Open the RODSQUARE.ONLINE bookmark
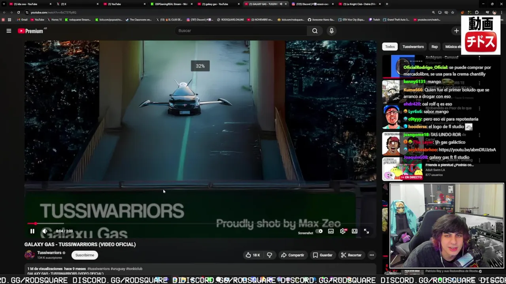This screenshot has width=506, height=284. [x=230, y=19]
